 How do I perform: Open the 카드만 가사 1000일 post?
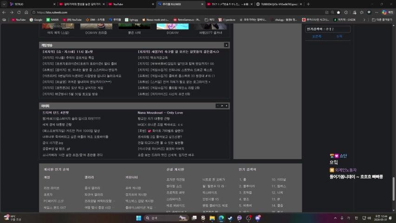click(x=71, y=131)
